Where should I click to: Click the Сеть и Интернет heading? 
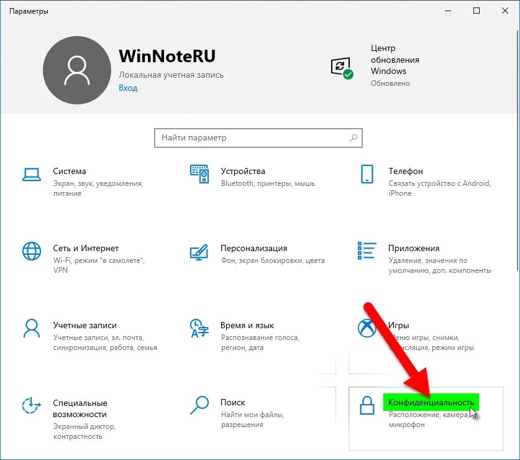86,248
